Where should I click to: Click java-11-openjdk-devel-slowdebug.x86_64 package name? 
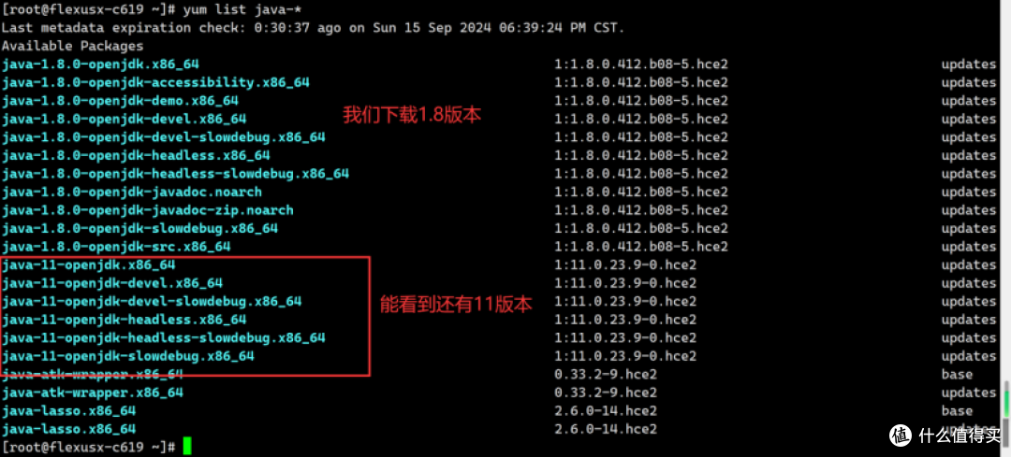coord(152,301)
